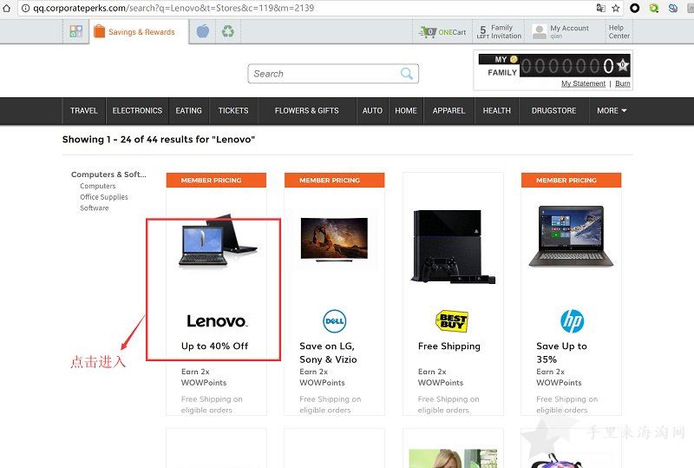The height and width of the screenshot is (468, 694).
Task: Open Family Invitation link
Action: pyautogui.click(x=499, y=31)
